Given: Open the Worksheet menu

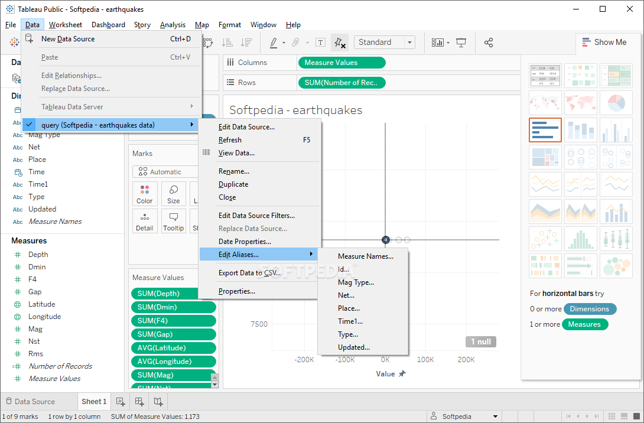Looking at the screenshot, I should click(x=66, y=25).
